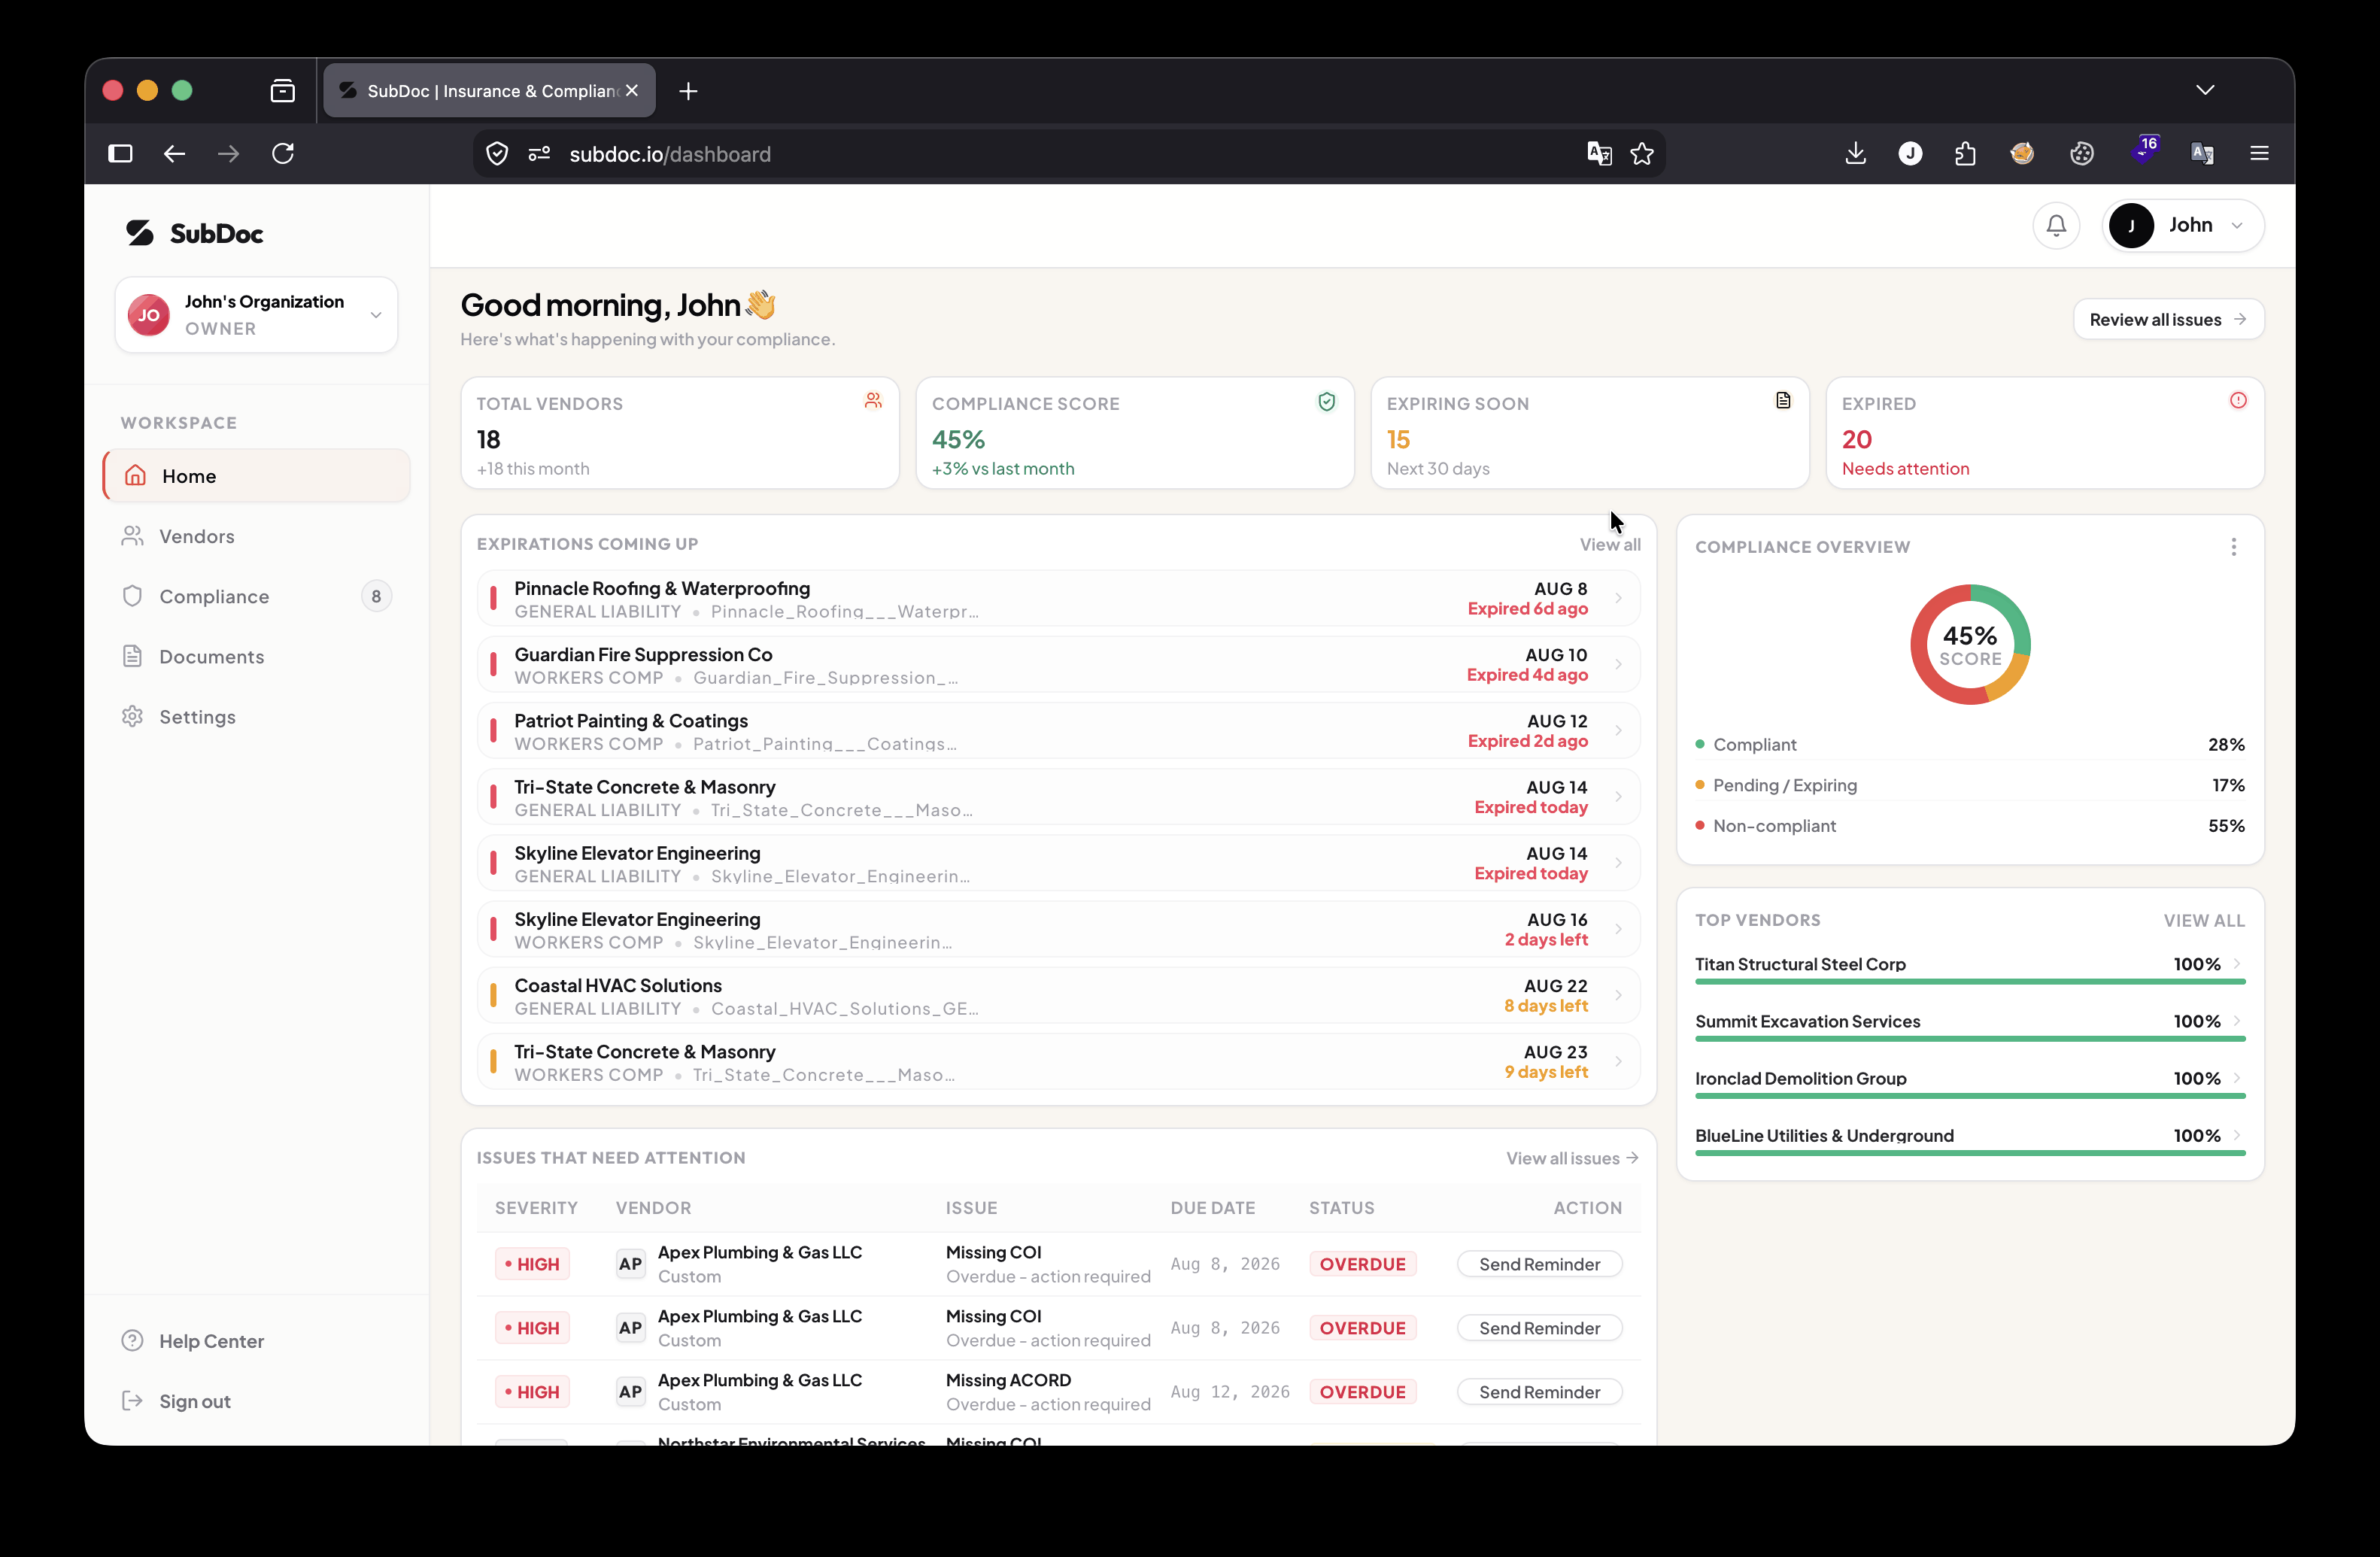
Task: Go to Home in sidebar
Action: pos(256,476)
